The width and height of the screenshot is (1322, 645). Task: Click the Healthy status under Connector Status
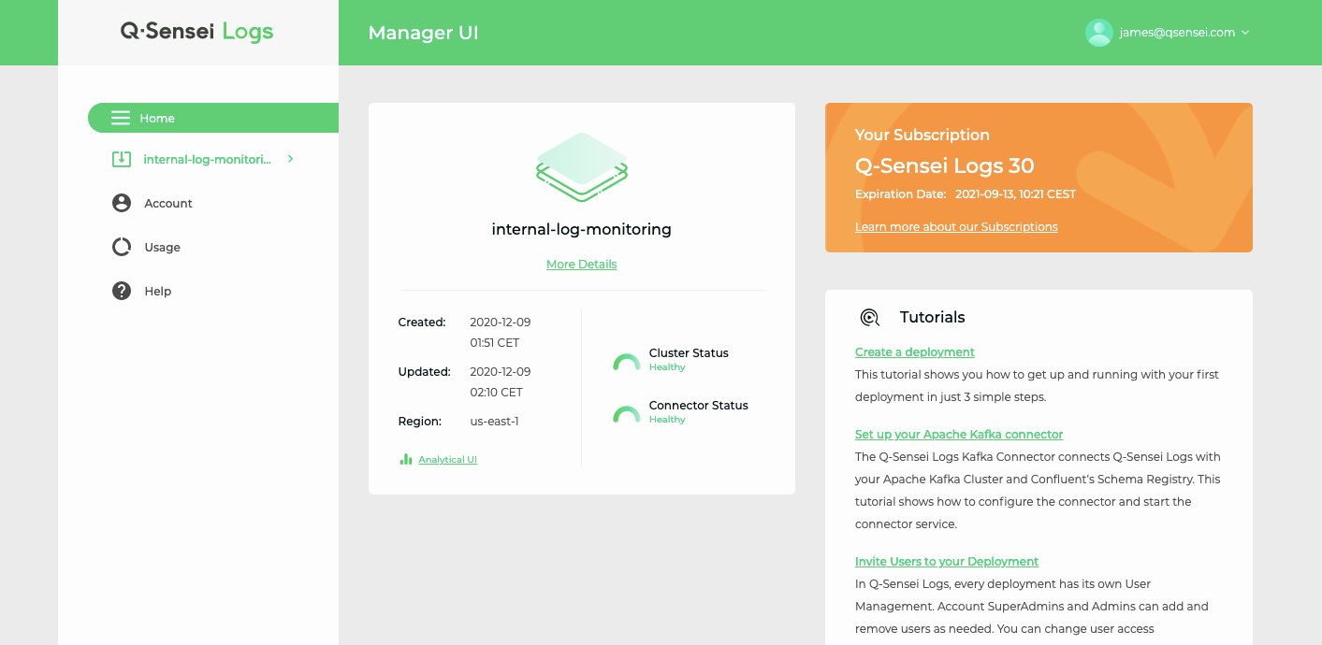point(667,420)
